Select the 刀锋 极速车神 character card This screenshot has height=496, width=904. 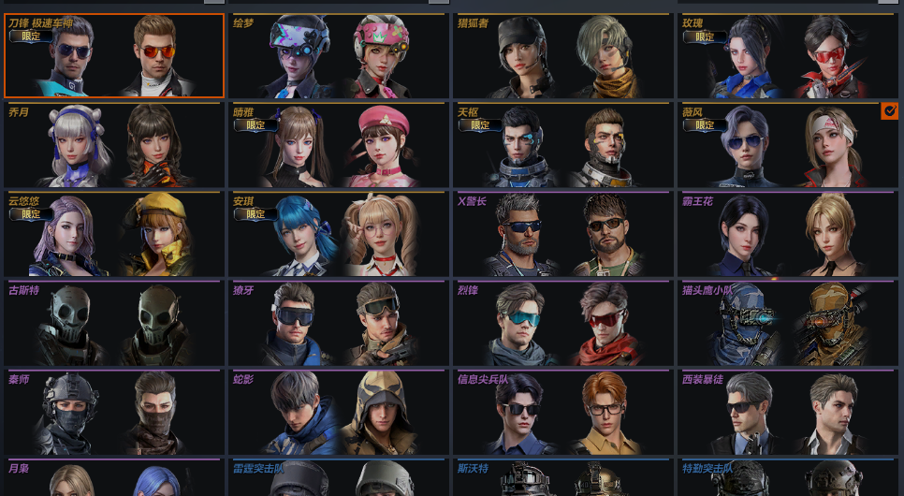[x=114, y=55]
